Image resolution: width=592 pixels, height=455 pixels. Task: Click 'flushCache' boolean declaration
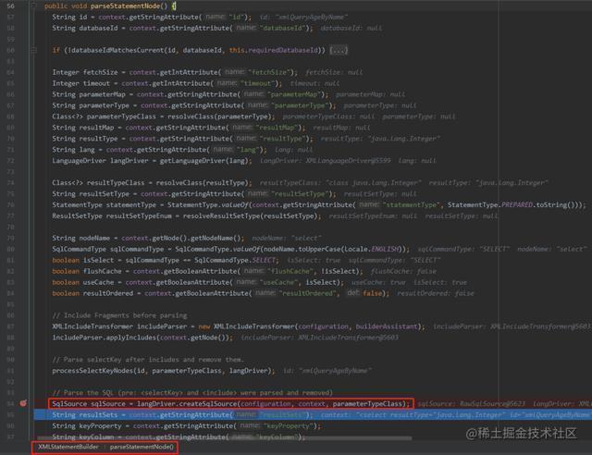[x=102, y=271]
